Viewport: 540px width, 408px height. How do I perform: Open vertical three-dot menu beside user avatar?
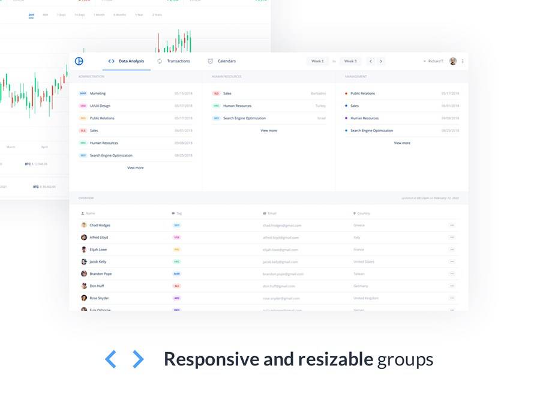tap(463, 61)
